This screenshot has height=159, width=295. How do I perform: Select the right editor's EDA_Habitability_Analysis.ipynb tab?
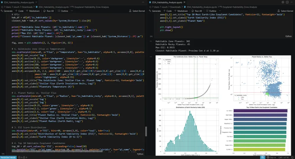pyautogui.click(x=167, y=2)
